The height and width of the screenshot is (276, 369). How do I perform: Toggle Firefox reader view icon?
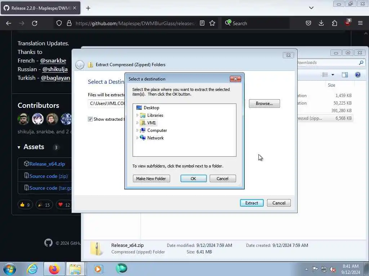[202, 23]
